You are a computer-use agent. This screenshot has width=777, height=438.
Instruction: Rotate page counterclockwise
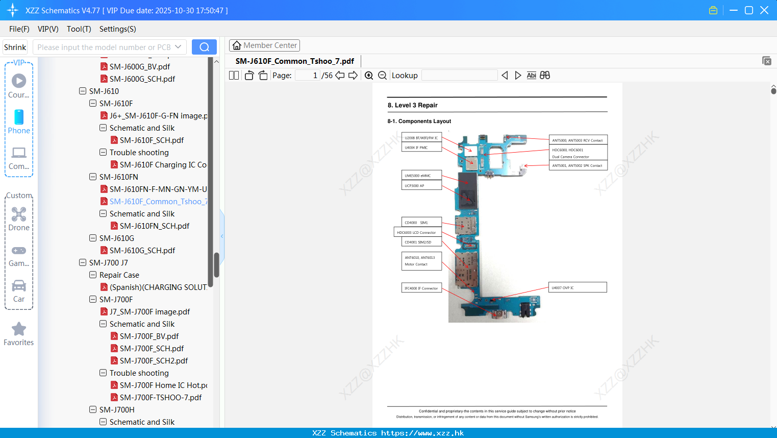(249, 75)
